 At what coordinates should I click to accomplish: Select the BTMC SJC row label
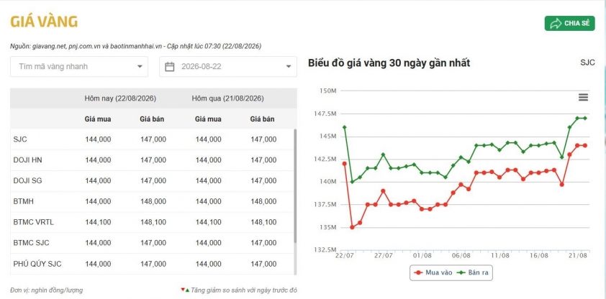pyautogui.click(x=31, y=244)
